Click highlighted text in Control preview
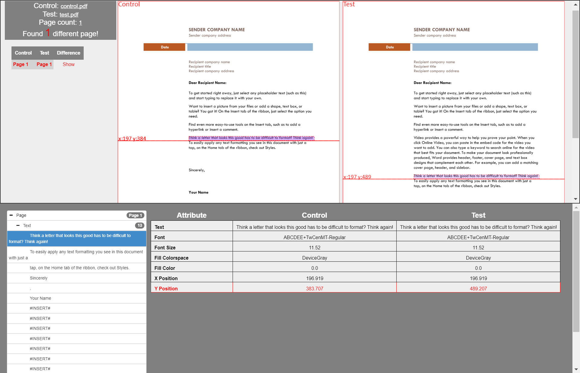The width and height of the screenshot is (580, 373). [x=251, y=138]
